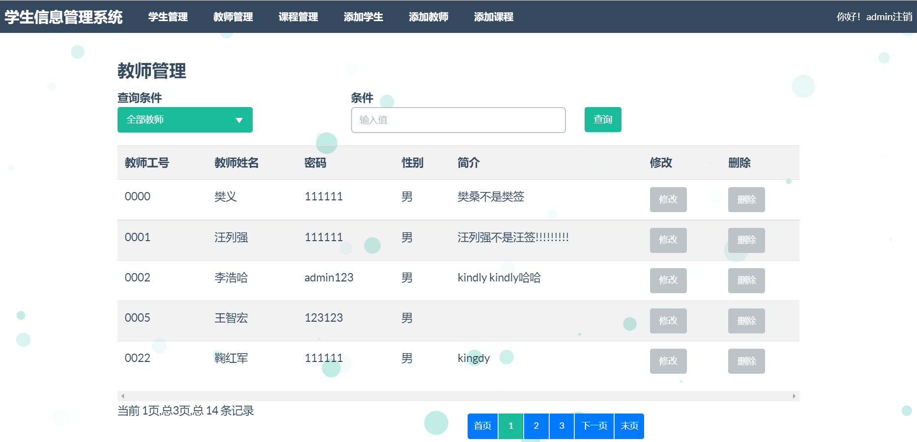Viewport: 917px width, 442px height.
Task: Modify teacher 鞠红军 record 0022
Action: 668,361
